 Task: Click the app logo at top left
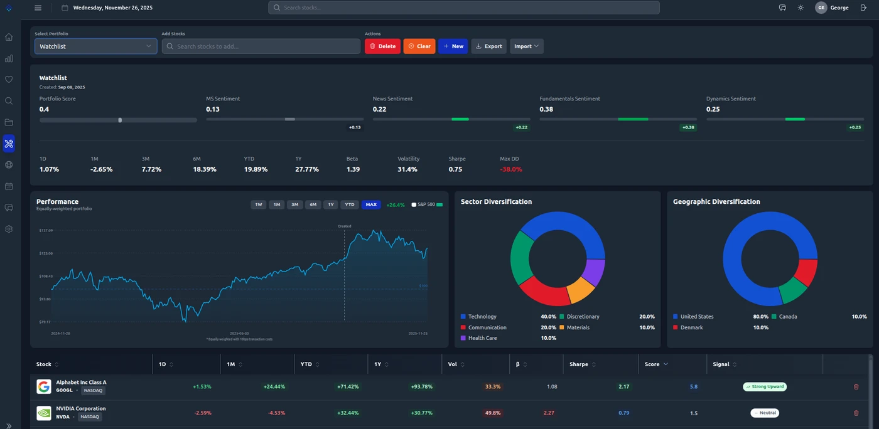9,8
